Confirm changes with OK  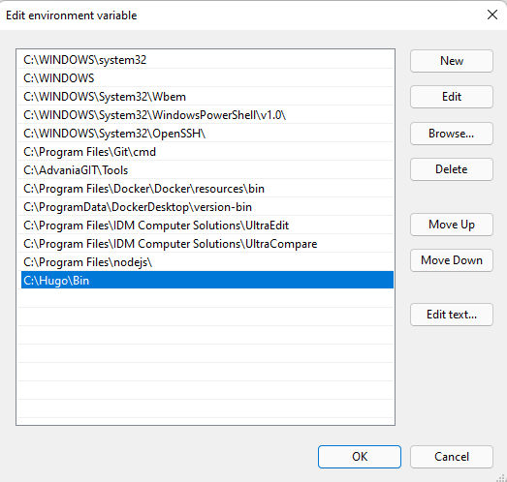click(x=360, y=457)
